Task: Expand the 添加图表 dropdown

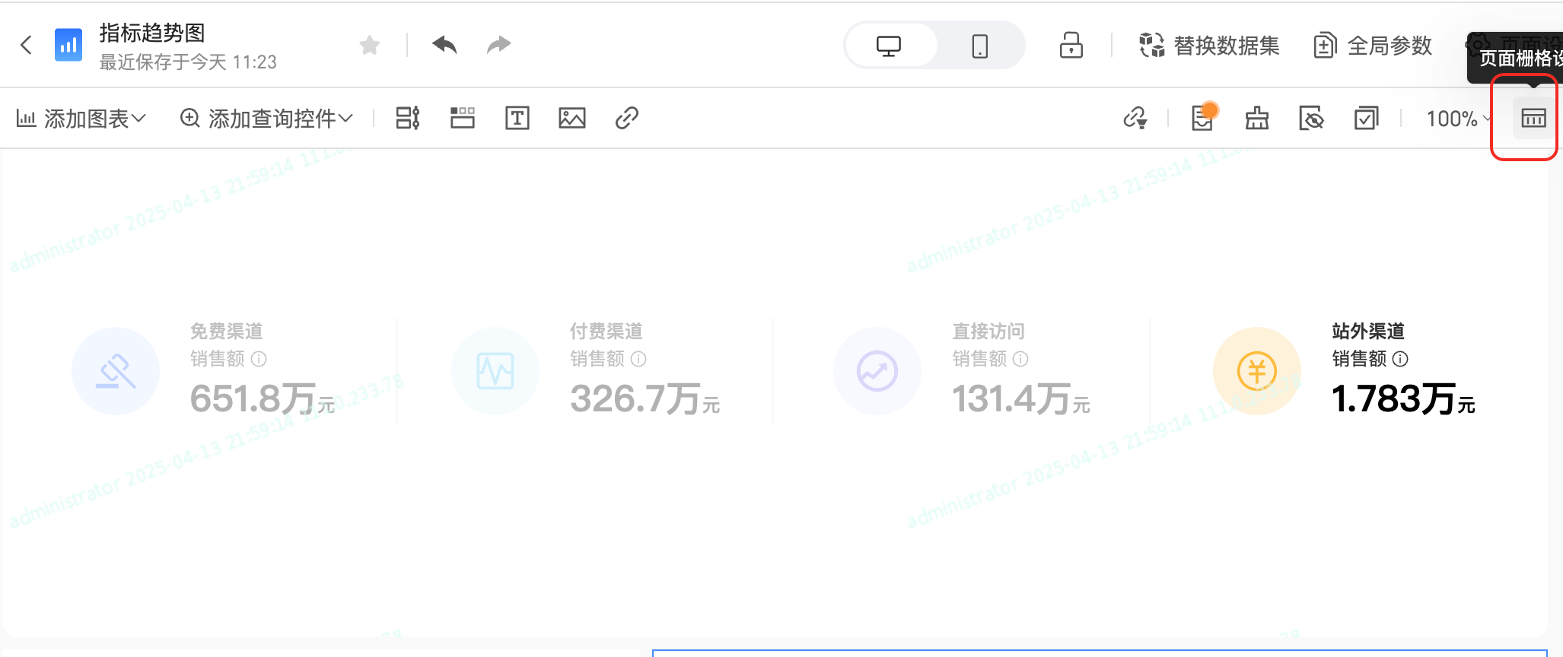Action: pos(81,119)
